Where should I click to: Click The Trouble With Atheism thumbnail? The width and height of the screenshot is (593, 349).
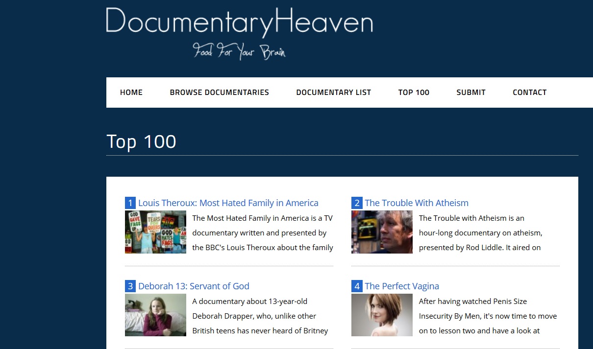coord(382,232)
